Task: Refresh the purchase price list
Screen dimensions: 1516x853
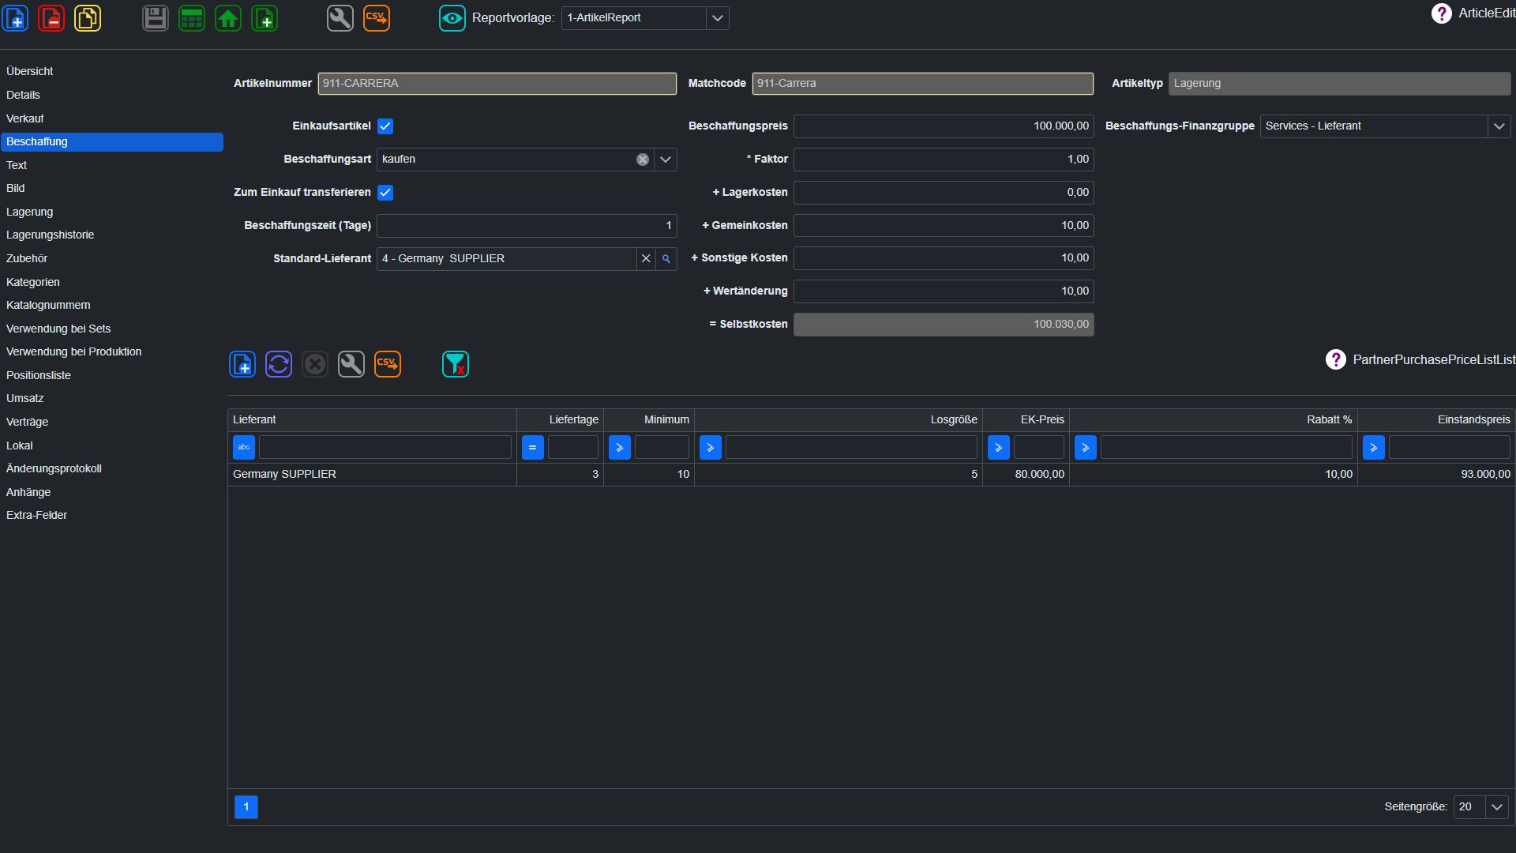Action: tap(279, 364)
